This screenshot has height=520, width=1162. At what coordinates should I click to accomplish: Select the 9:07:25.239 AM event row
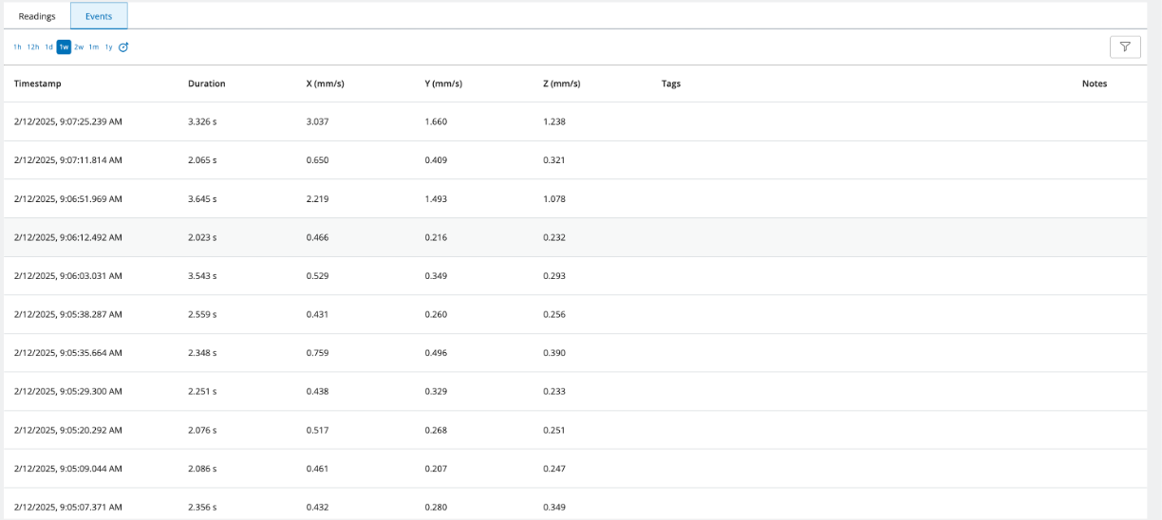tap(68, 121)
